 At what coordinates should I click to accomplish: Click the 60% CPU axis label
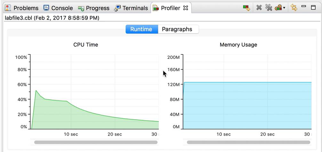coord(22,84)
